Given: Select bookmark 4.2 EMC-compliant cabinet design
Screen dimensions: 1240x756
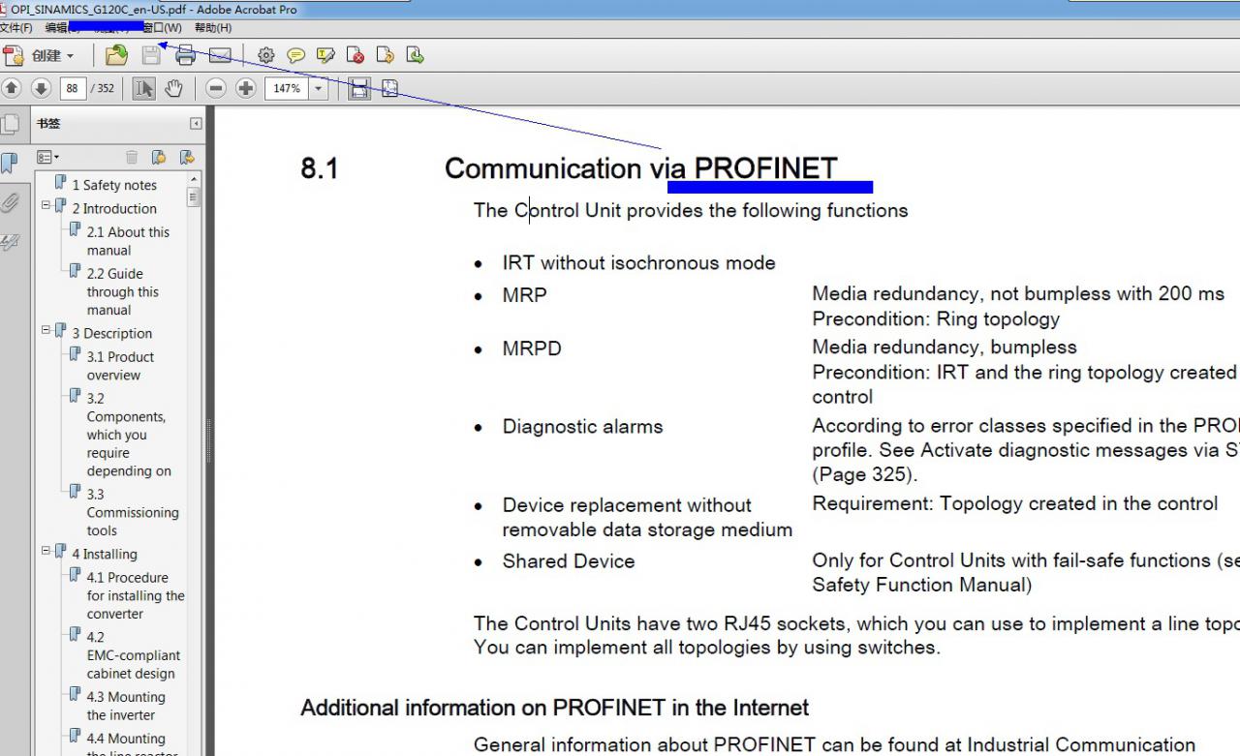Looking at the screenshot, I should (134, 655).
